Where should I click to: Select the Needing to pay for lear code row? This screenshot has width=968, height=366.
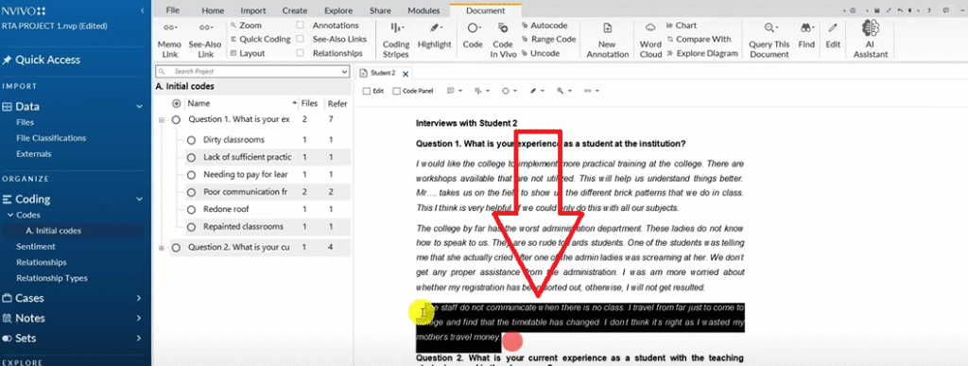point(268,175)
